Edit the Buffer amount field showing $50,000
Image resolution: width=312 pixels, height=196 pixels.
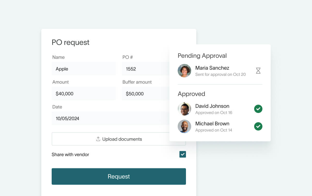(146, 94)
